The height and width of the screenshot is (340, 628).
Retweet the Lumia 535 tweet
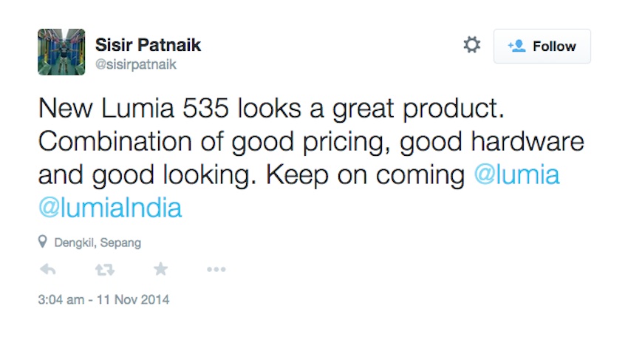(105, 270)
